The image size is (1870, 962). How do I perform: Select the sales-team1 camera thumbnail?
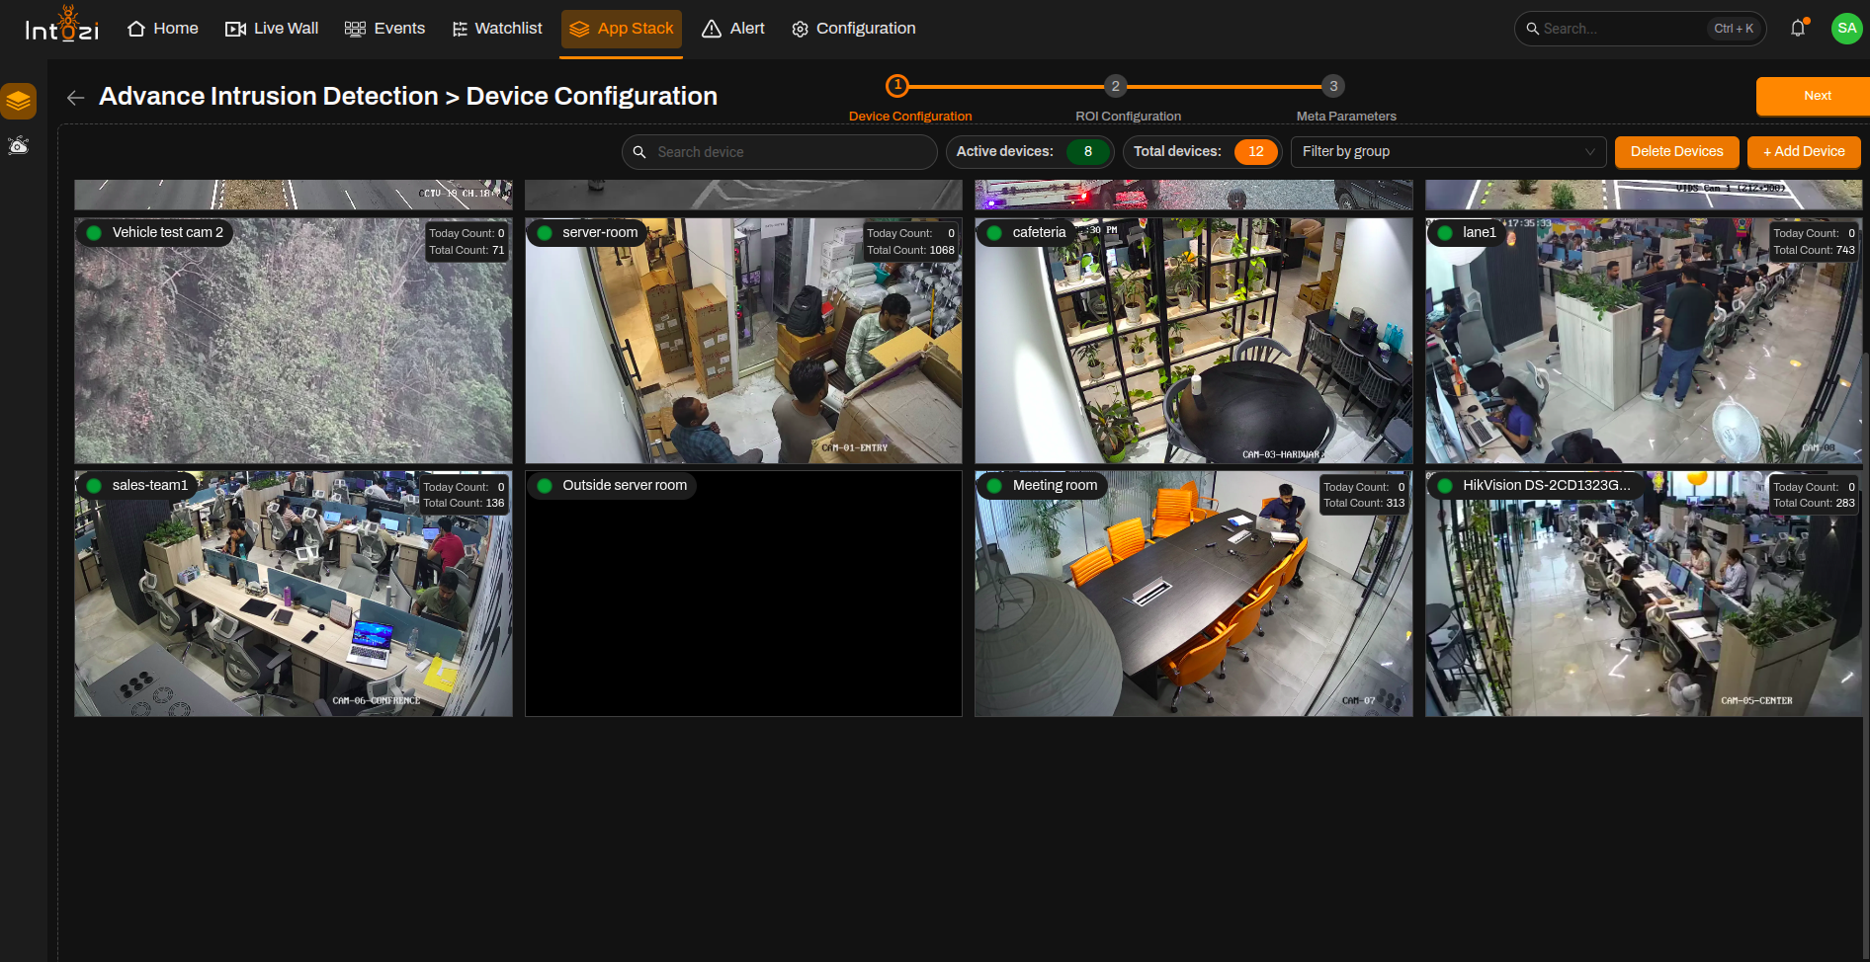coord(294,594)
